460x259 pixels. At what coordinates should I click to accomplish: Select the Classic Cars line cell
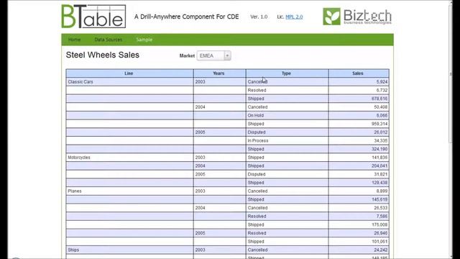pyautogui.click(x=129, y=82)
